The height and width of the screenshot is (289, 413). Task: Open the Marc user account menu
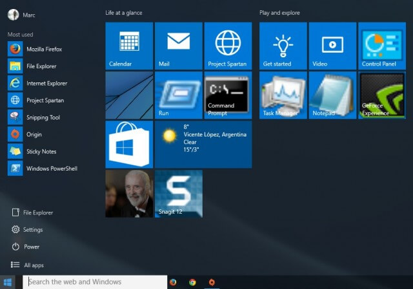tap(21, 15)
